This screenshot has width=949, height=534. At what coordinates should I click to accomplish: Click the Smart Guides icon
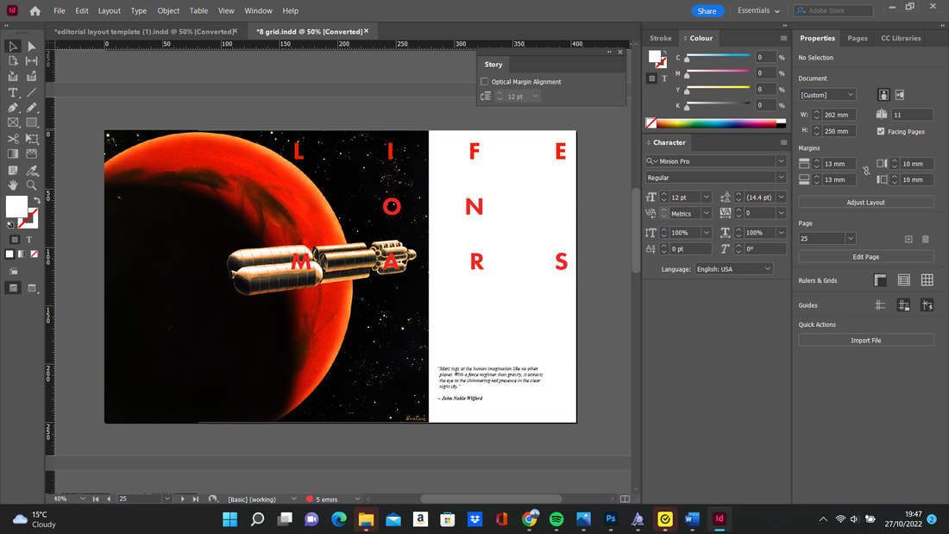point(927,305)
